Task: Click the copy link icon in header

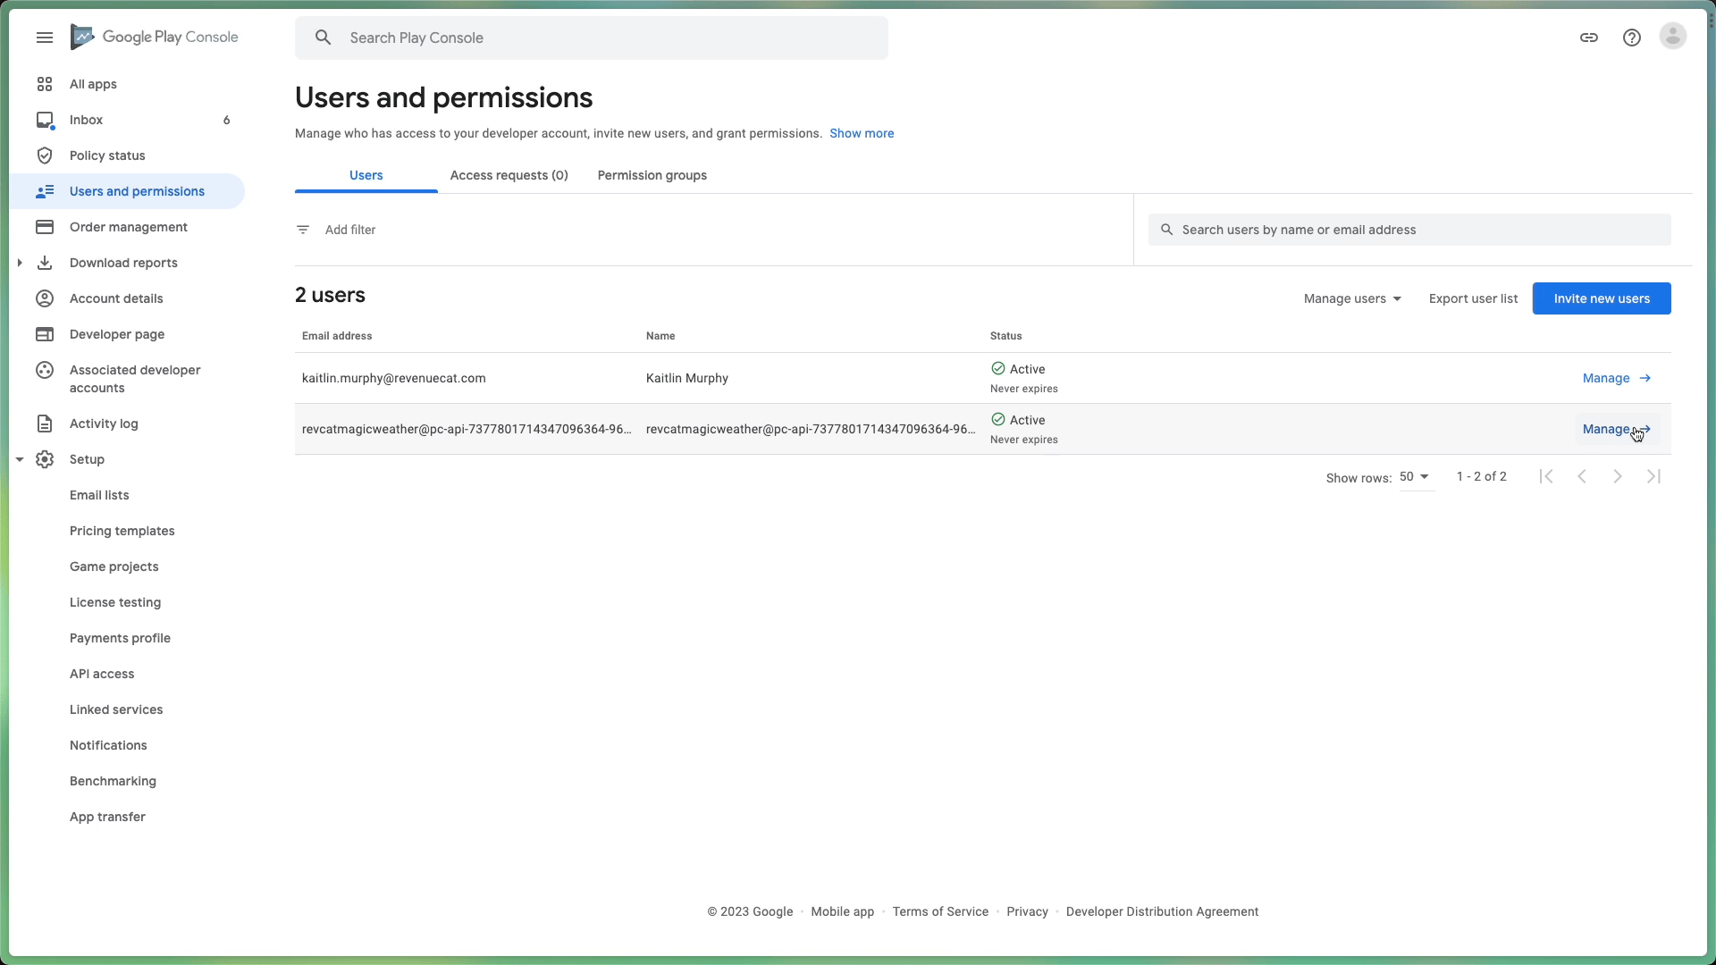Action: pyautogui.click(x=1589, y=38)
